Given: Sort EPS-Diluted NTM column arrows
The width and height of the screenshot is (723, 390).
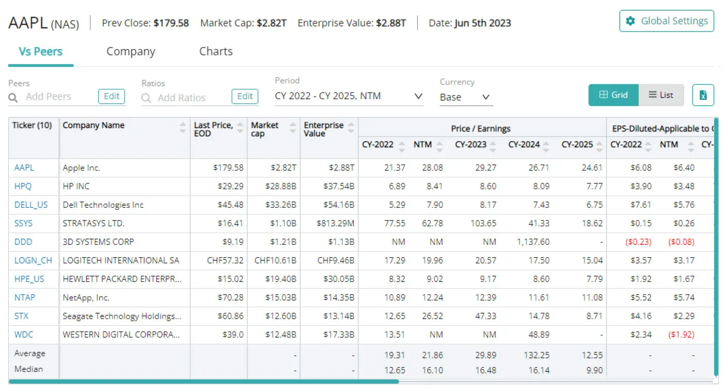Looking at the screenshot, I should point(691,147).
